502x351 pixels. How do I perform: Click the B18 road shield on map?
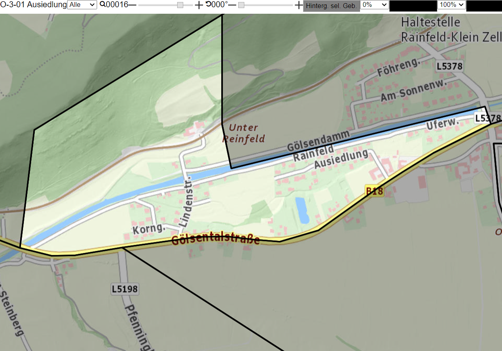pyautogui.click(x=374, y=191)
